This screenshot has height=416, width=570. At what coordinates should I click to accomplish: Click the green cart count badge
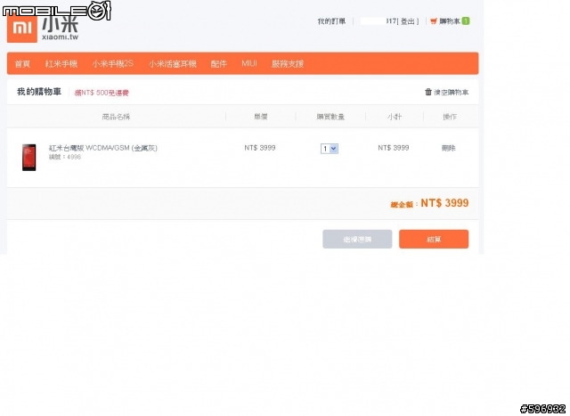point(466,21)
